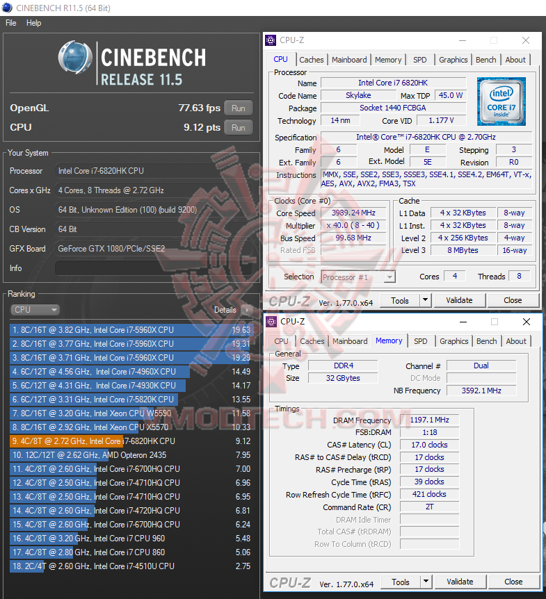Viewport: 546px width, 599px height.
Task: Click Tools button in lower CPU-Z window
Action: point(401,582)
